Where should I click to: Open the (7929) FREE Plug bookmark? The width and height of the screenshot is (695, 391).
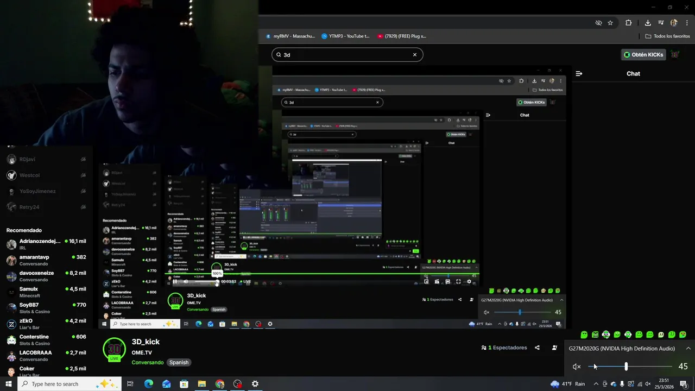click(402, 36)
